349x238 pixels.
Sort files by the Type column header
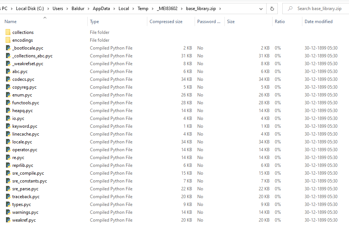[x=95, y=22]
